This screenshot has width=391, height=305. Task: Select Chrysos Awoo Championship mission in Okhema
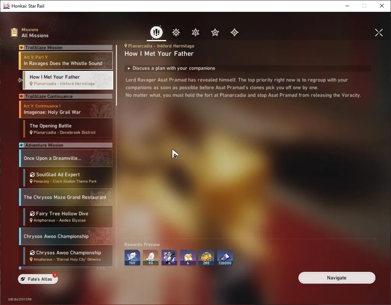68,255
